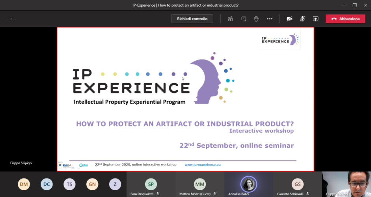371x197 pixels.
Task: Select Matteo Mozzi (Guest) MM tile
Action: click(200, 184)
